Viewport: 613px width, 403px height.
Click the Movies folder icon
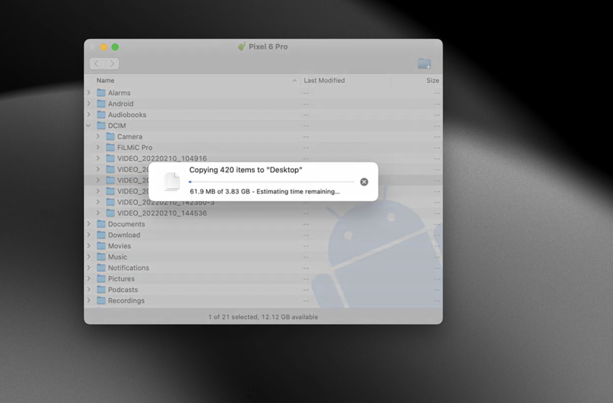[x=101, y=246]
